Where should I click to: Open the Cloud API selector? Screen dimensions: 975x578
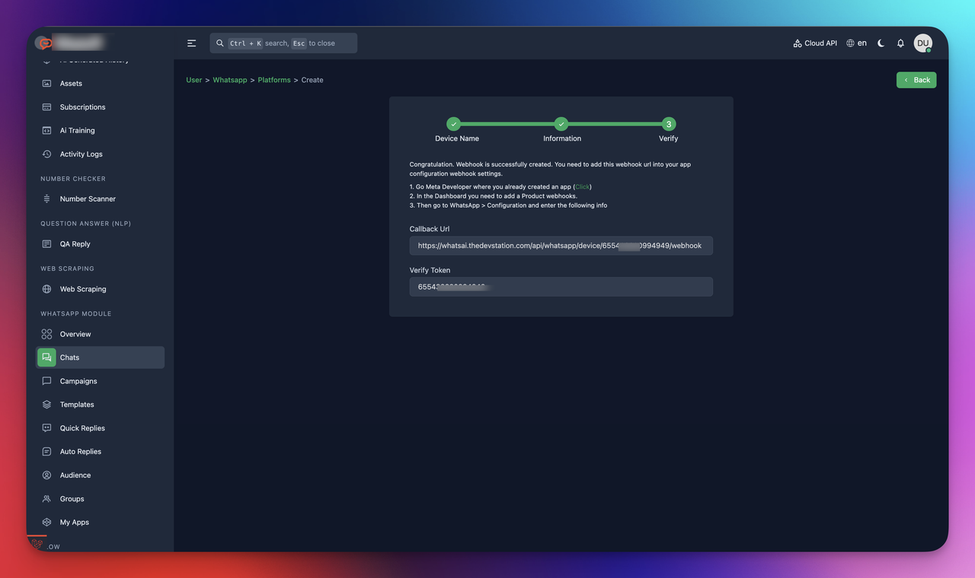coord(815,43)
